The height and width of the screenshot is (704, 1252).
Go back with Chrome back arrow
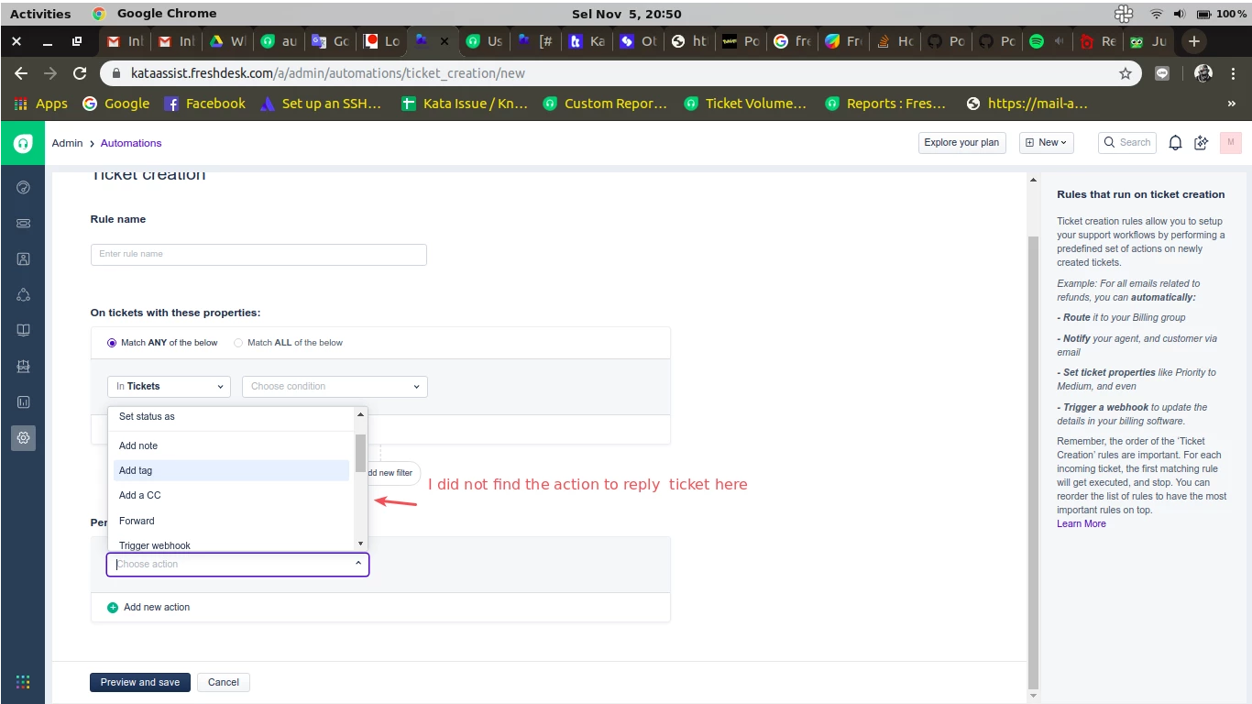click(21, 73)
